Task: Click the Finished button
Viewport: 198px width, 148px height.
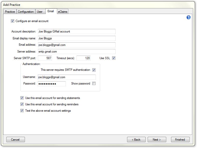Action: pos(180,140)
